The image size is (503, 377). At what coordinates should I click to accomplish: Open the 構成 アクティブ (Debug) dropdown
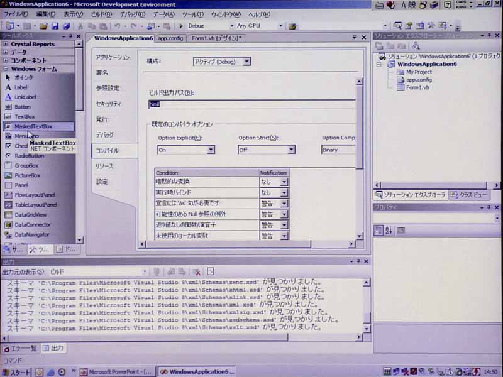tap(246, 62)
